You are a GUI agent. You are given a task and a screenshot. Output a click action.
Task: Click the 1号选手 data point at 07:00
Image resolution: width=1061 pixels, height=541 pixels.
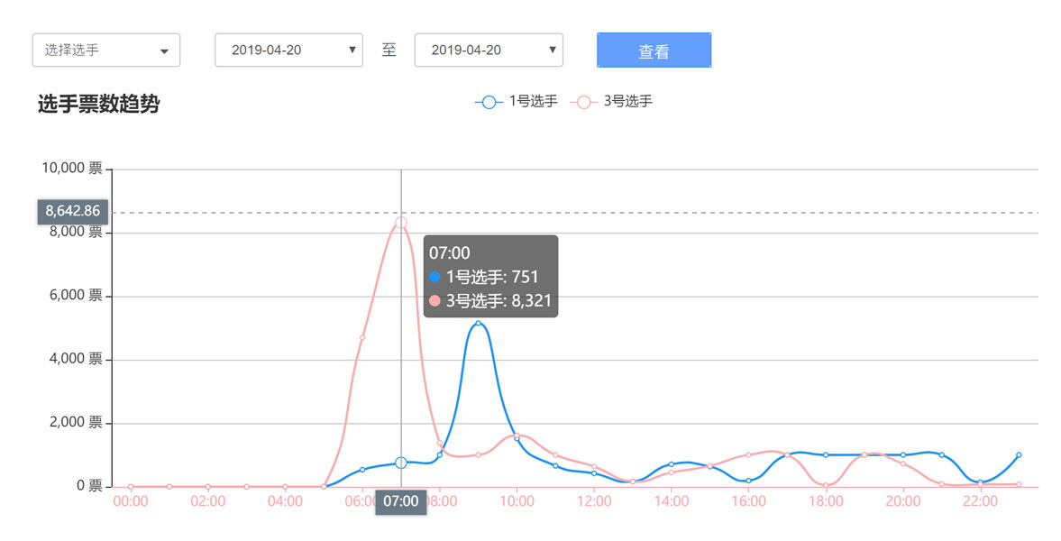(x=401, y=463)
